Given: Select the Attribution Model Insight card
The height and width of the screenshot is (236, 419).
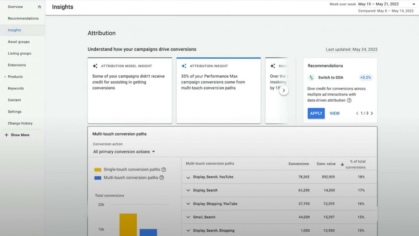Looking at the screenshot, I should [x=130, y=90].
